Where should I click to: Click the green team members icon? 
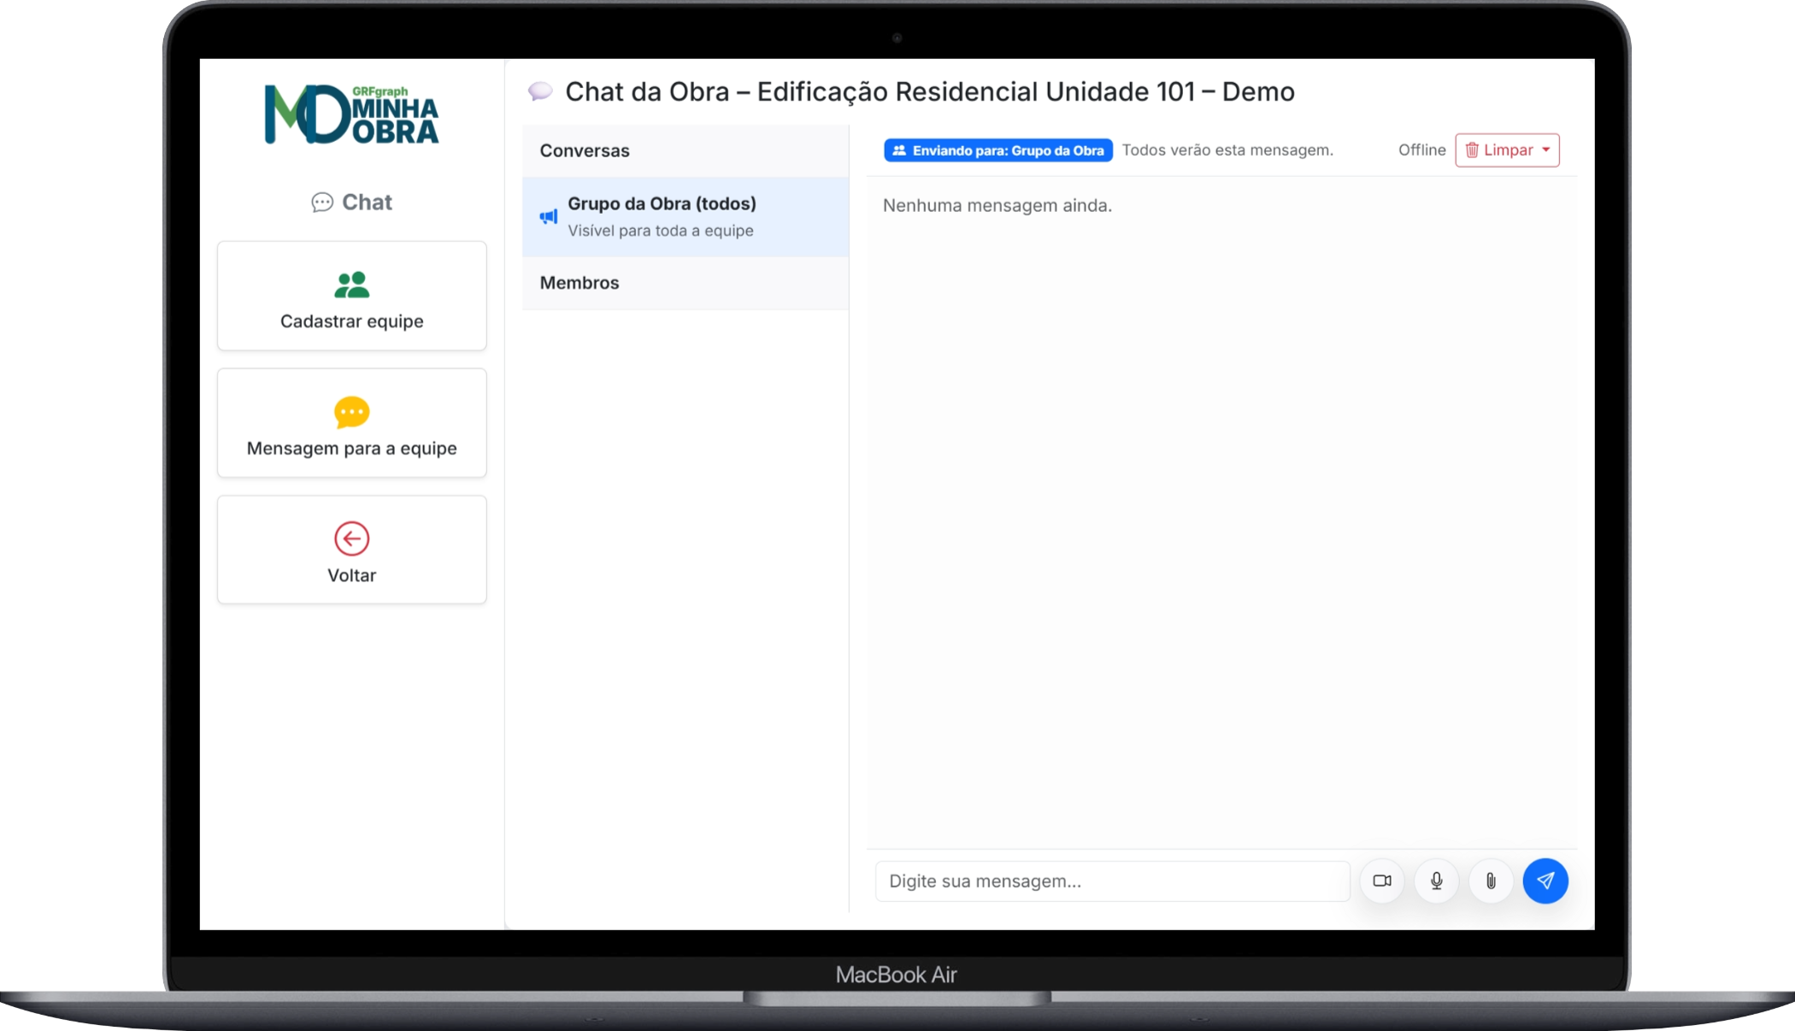351,285
